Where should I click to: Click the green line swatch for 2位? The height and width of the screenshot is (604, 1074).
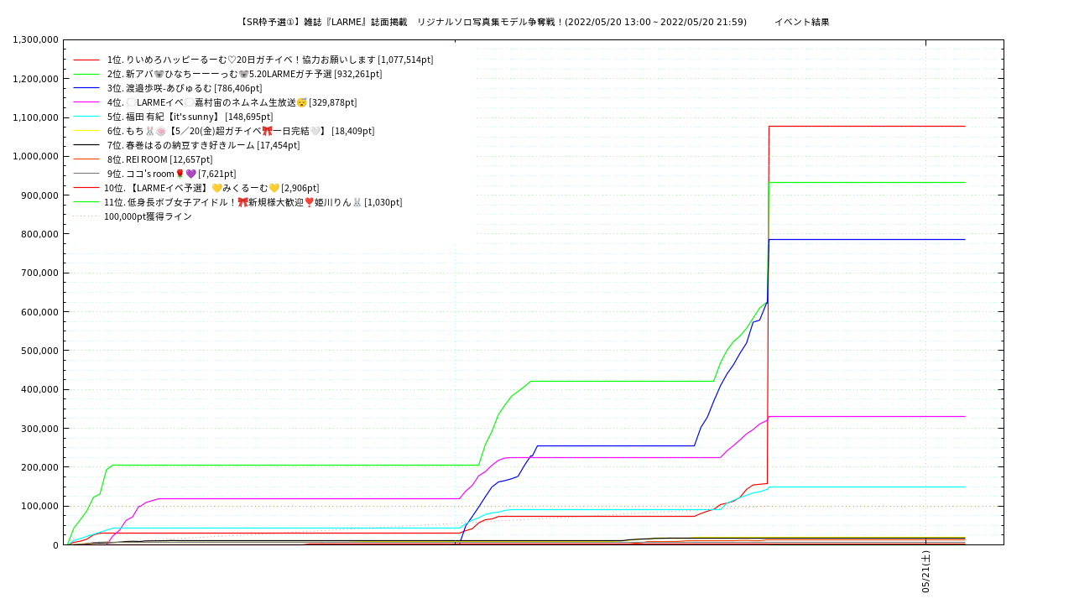click(x=86, y=74)
